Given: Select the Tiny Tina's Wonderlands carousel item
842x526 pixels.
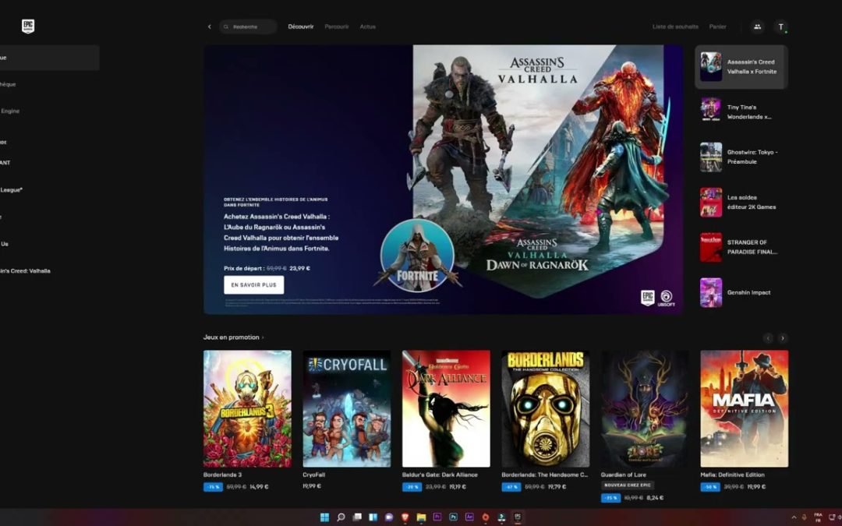Looking at the screenshot, I should point(741,111).
